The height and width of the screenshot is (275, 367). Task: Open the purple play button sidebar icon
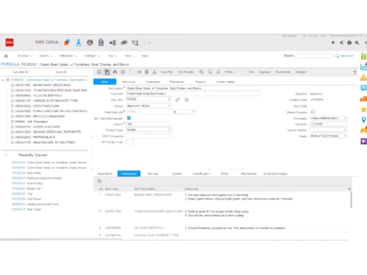click(363, 141)
